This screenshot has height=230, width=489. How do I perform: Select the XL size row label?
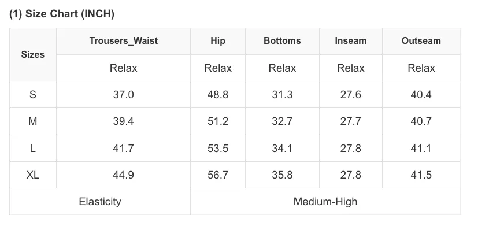pyautogui.click(x=33, y=175)
